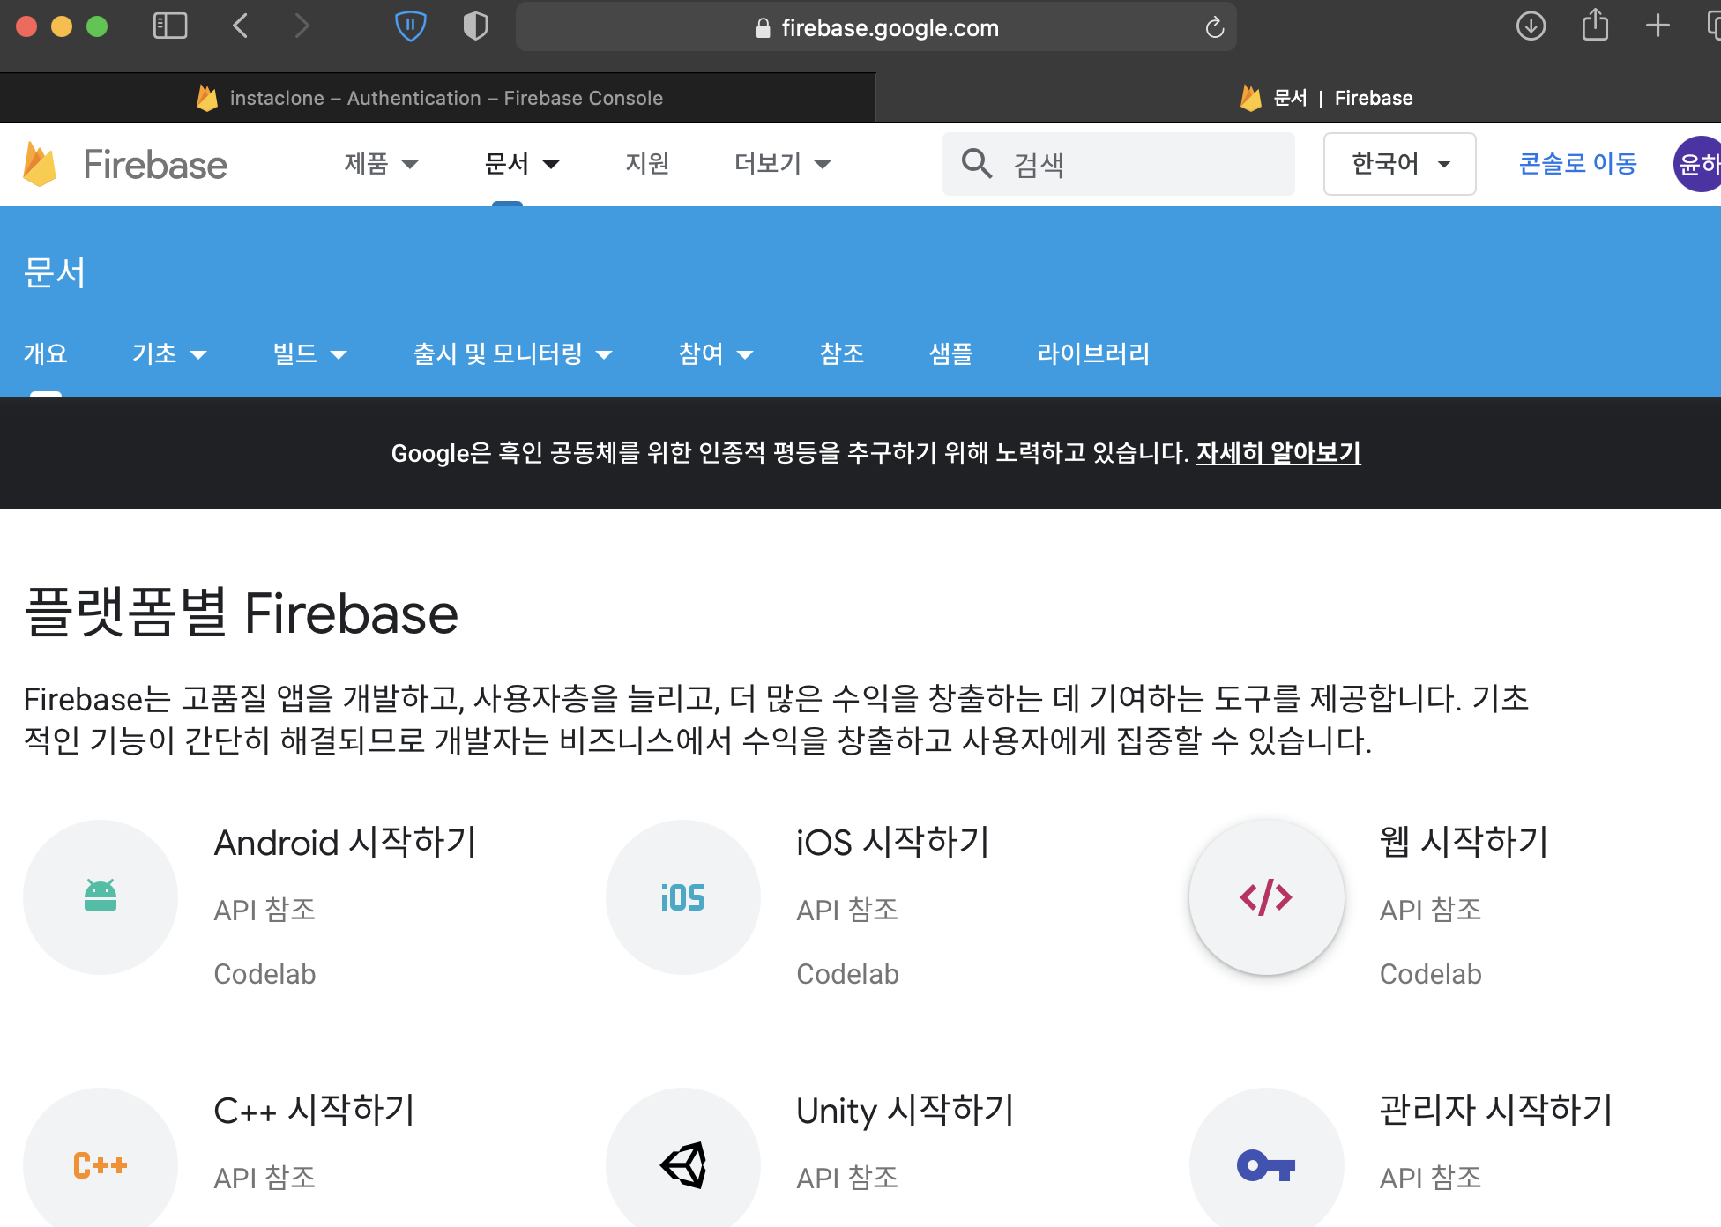Click the C++ platform icon
The width and height of the screenshot is (1721, 1227).
101,1165
